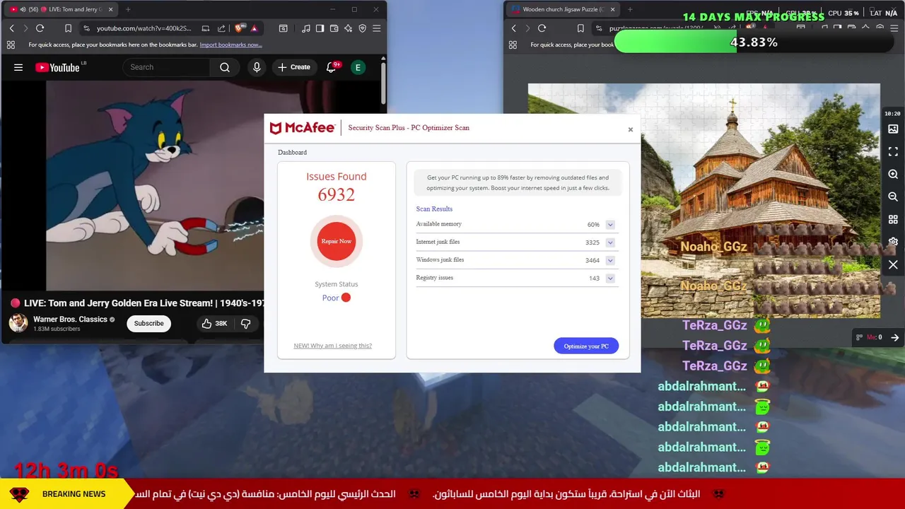
Task: Open the Brave main menu in the puzzle window
Action: click(894, 28)
